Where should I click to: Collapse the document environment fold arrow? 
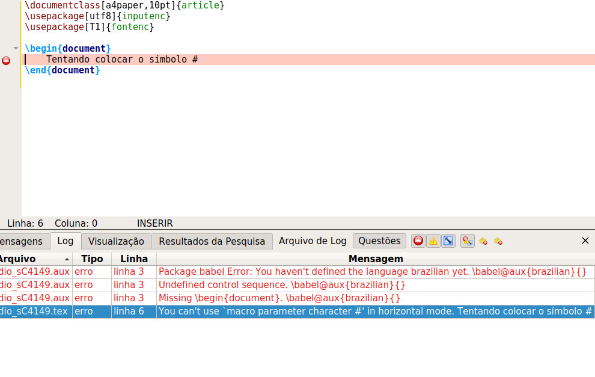pos(16,48)
